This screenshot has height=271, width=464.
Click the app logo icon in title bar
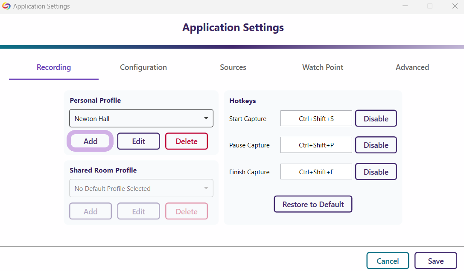pyautogui.click(x=6, y=6)
